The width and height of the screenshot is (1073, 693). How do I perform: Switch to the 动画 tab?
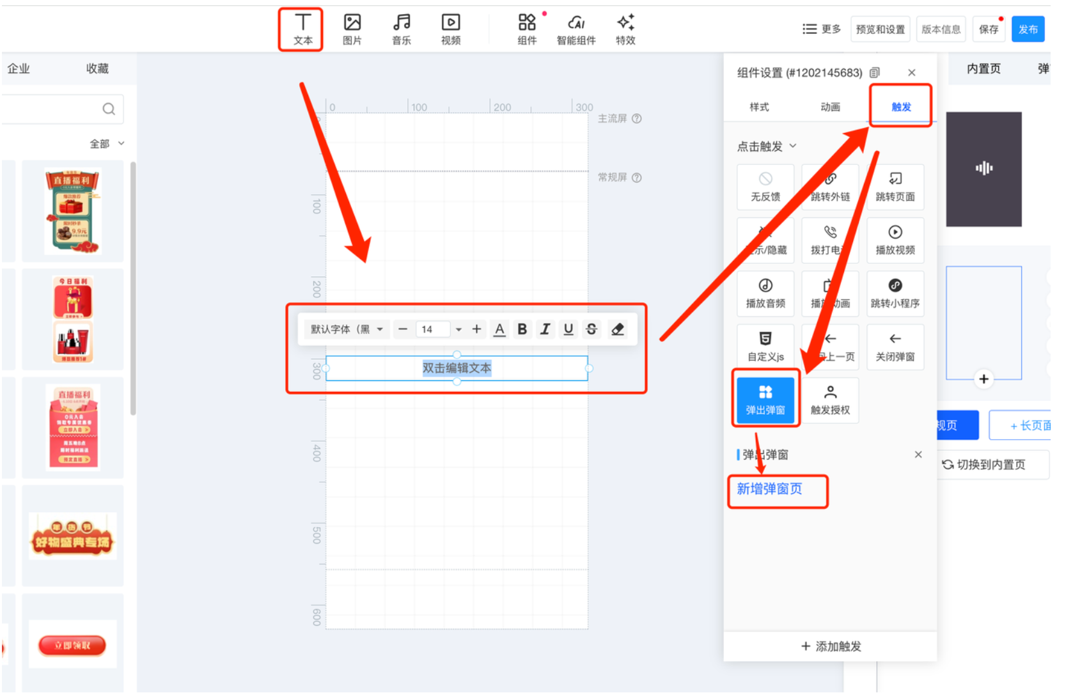click(x=830, y=107)
